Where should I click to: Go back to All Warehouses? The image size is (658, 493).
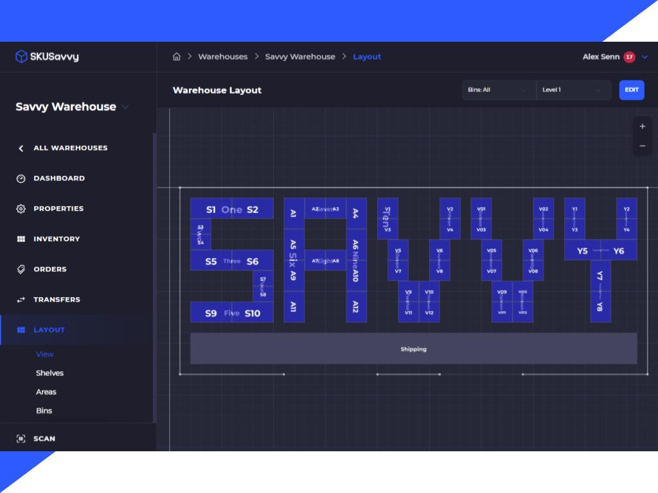[70, 148]
